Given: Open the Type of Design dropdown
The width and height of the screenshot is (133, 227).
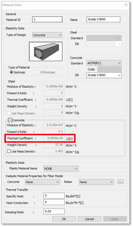Looking at the screenshot, I should (47, 35).
